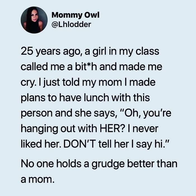The image size is (196, 196).
Task: Click the phrase "No one holds"
Action: (48, 164)
